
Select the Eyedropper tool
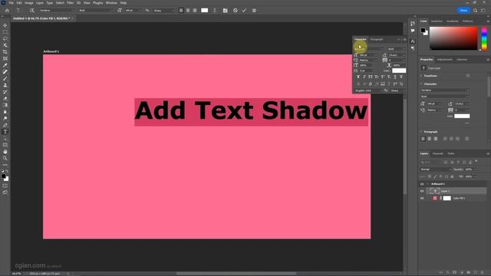tap(5, 65)
